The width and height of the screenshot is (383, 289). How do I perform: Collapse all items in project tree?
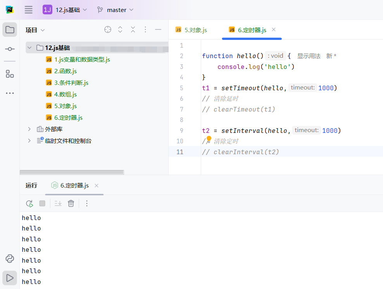pos(133,30)
